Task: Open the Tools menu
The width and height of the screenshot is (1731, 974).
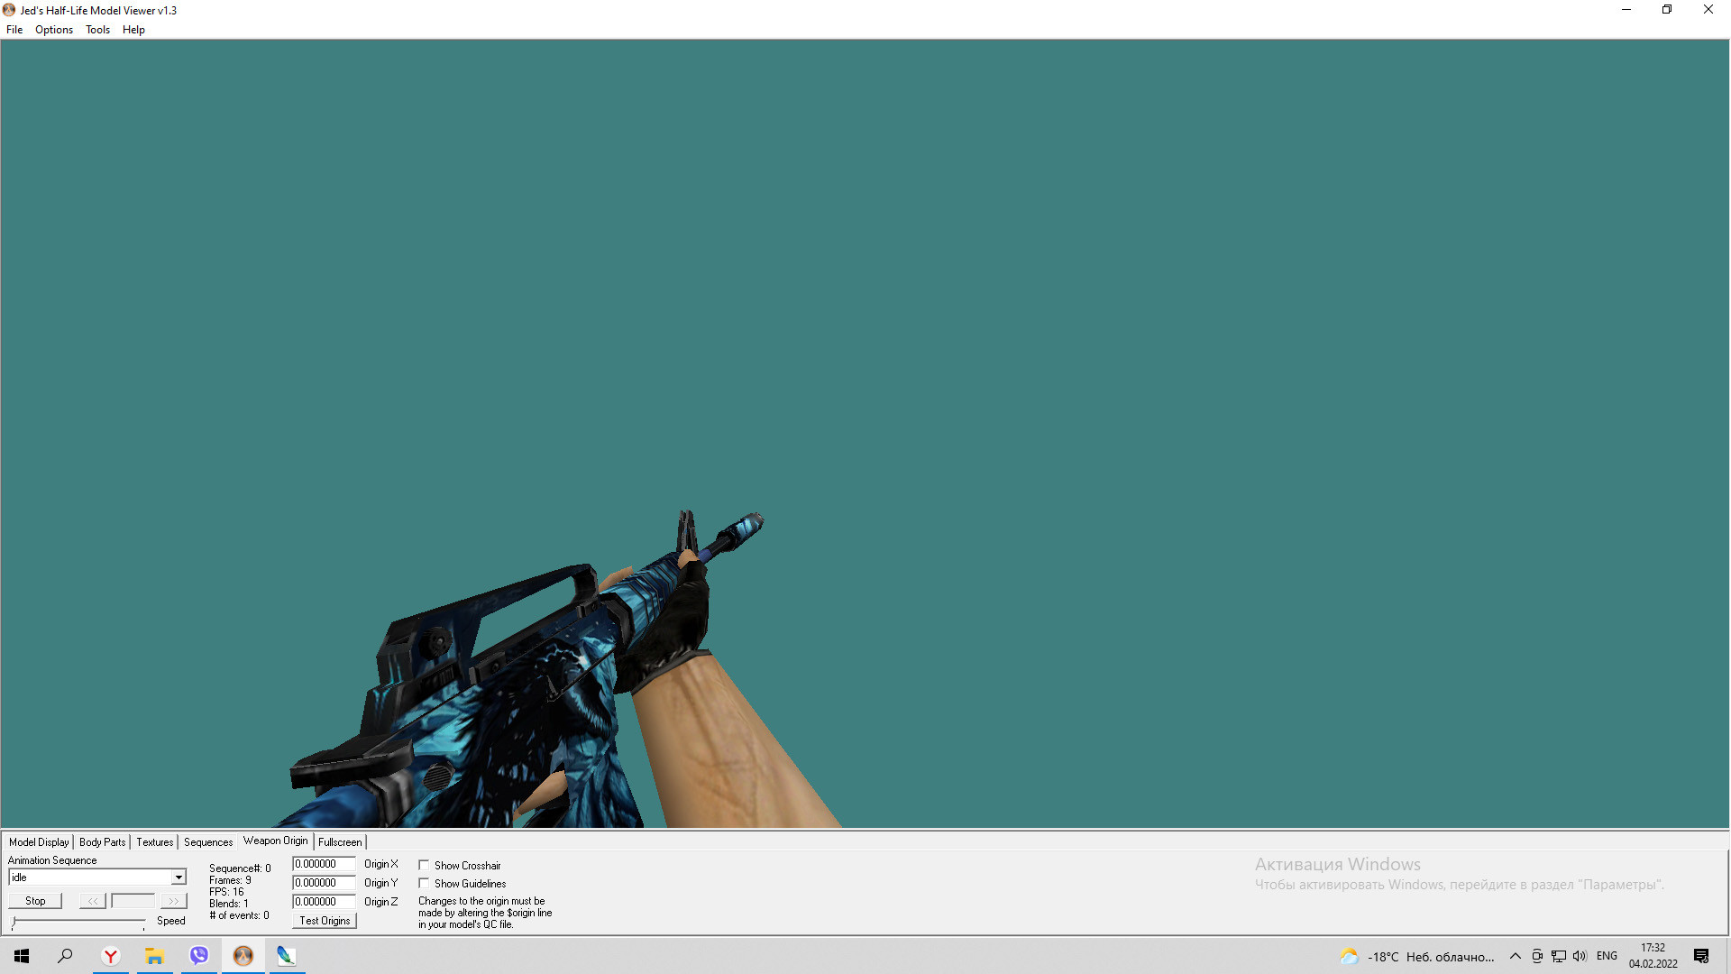Action: click(x=97, y=30)
